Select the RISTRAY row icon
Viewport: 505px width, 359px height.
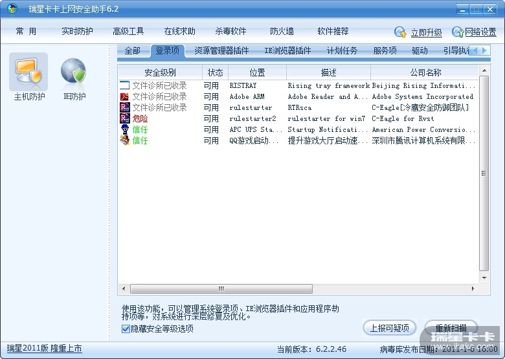point(124,85)
